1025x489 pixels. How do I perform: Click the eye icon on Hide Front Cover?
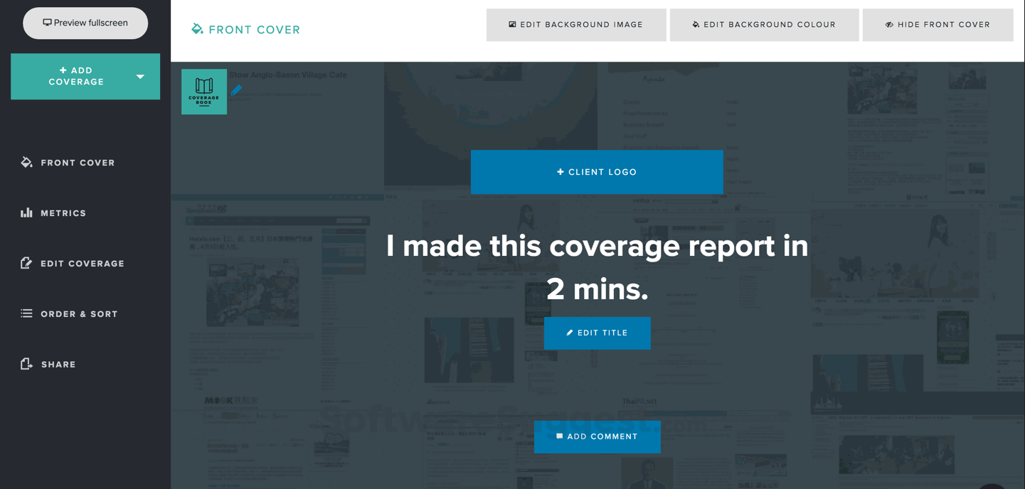(888, 24)
